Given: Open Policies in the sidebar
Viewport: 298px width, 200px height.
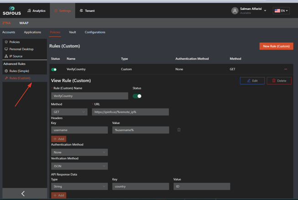Looking at the screenshot, I should click(x=15, y=42).
